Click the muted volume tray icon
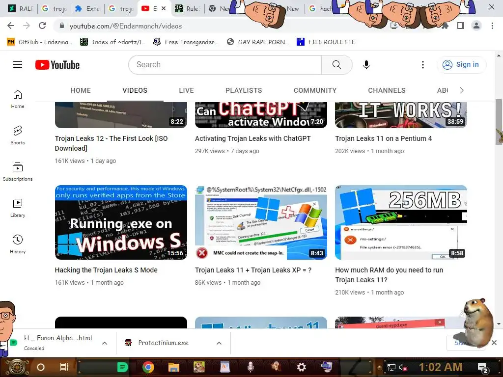 [403, 368]
